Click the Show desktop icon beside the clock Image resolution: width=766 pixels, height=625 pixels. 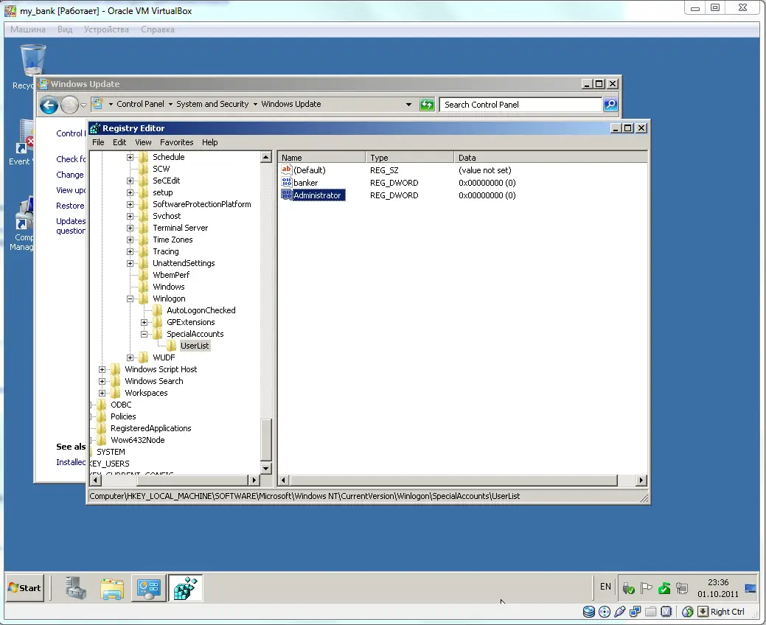(751, 588)
